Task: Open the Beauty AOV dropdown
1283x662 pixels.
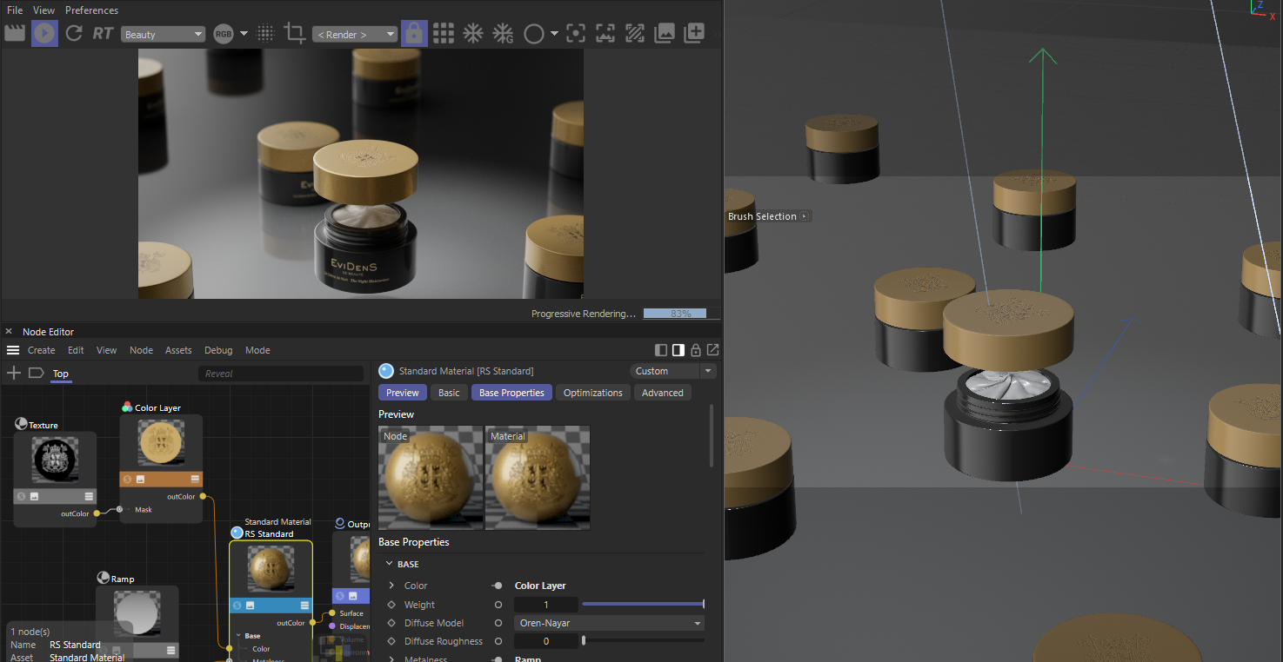Action: 163,34
